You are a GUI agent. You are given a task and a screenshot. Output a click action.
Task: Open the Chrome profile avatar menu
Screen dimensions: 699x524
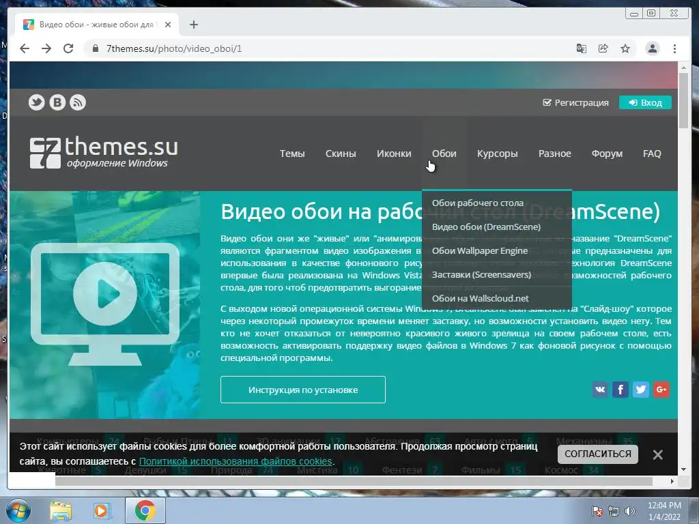pyautogui.click(x=652, y=48)
